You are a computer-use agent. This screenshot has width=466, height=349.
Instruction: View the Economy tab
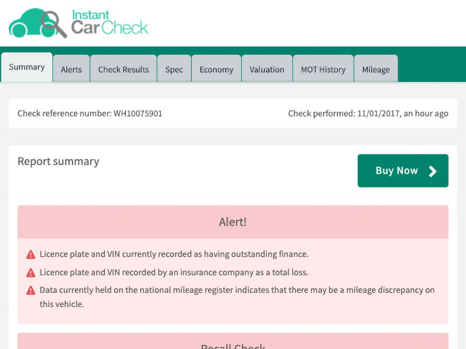216,69
